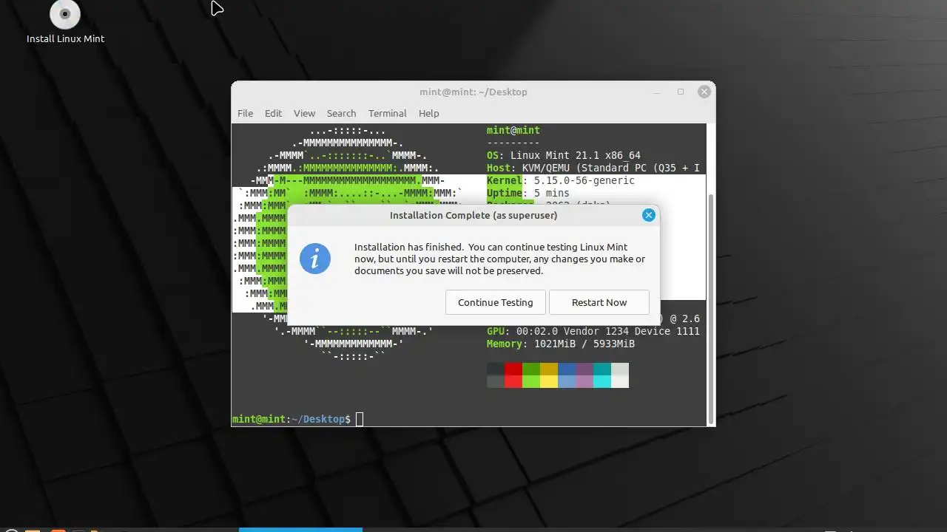Click the 'OS: Linux Mint 21.1 x86_64' line
Viewport: 947px width, 532px height.
tap(564, 155)
